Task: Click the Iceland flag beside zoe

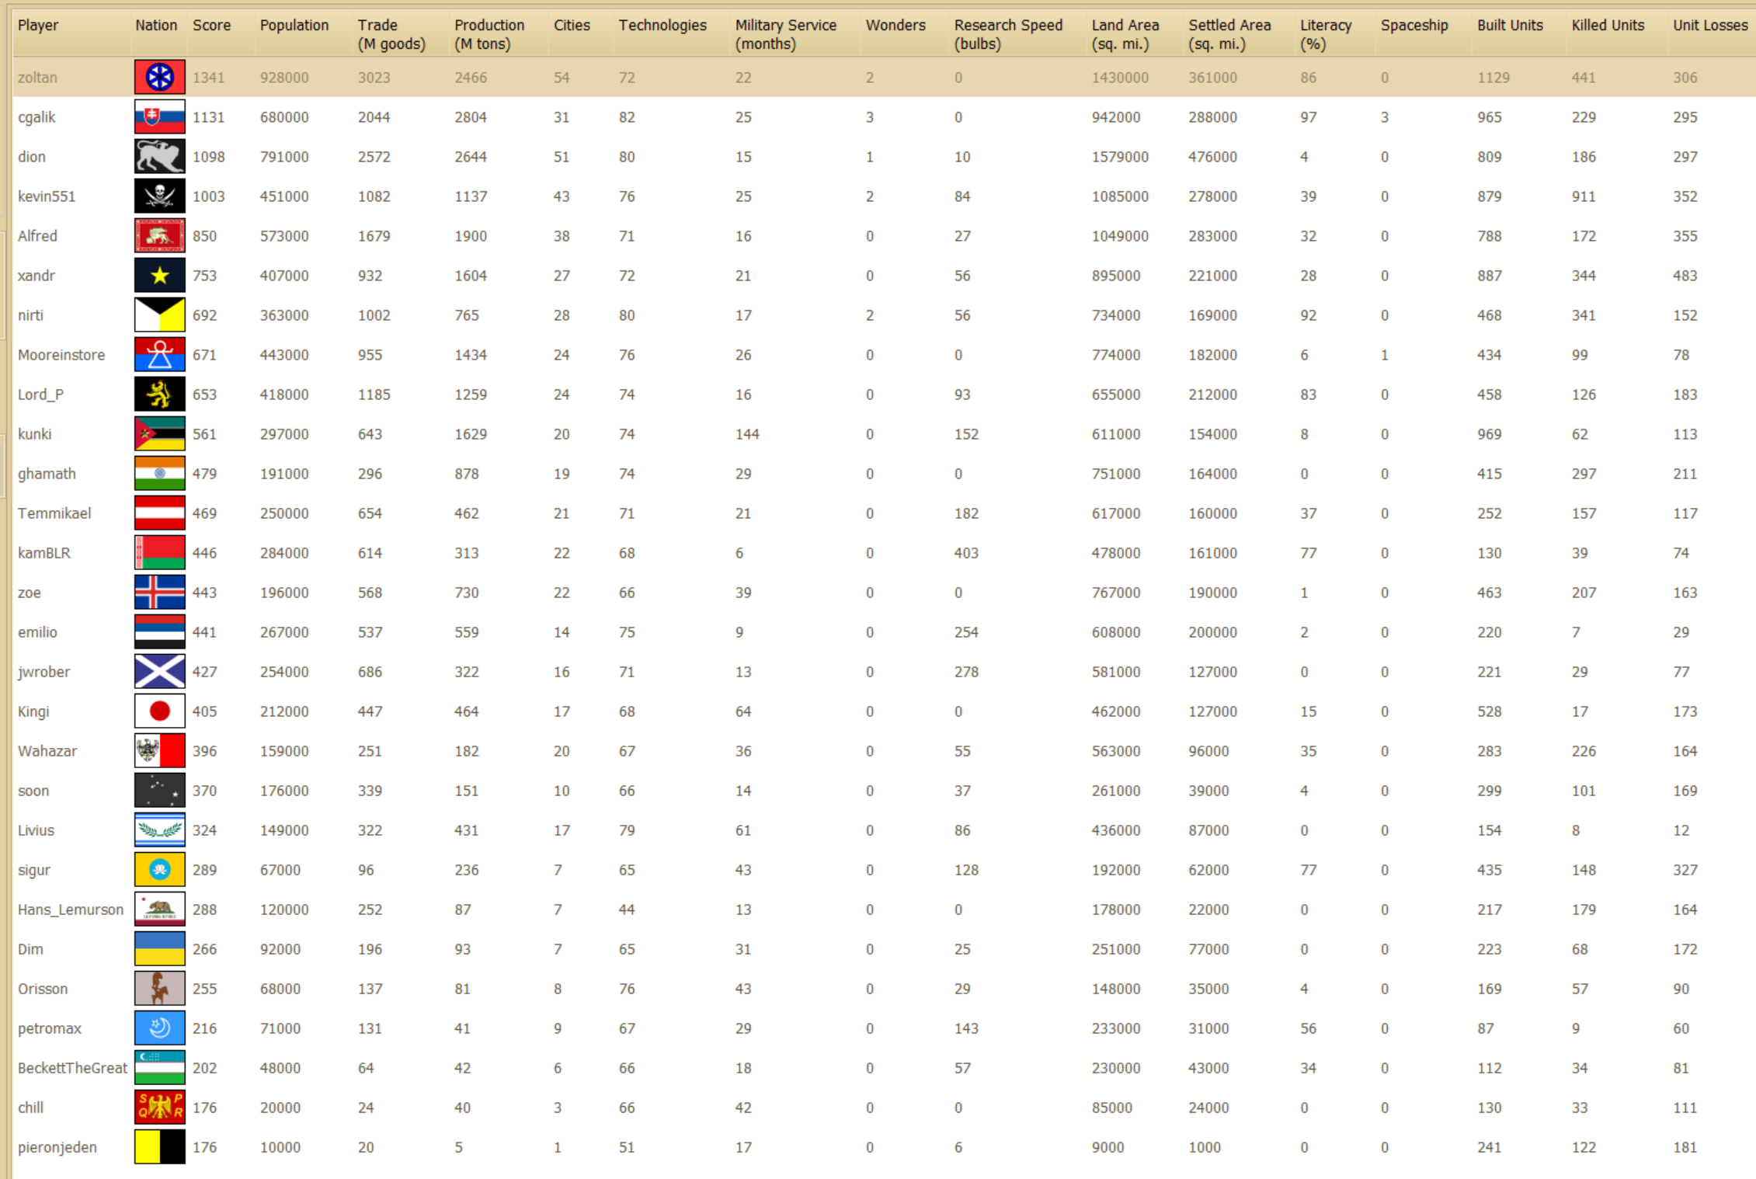Action: [x=159, y=592]
